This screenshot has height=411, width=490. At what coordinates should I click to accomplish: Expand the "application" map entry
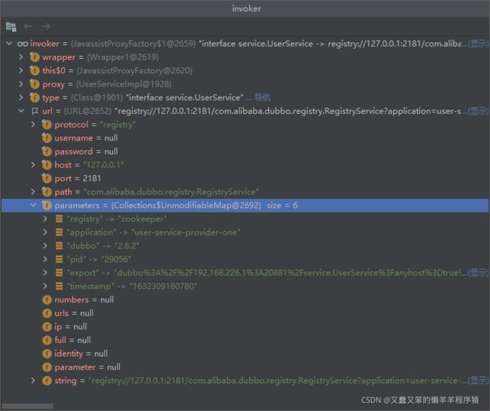coord(45,232)
